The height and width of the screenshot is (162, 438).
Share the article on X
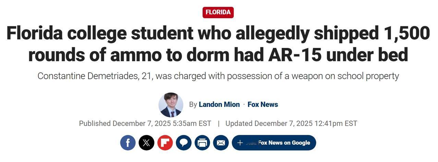pyautogui.click(x=146, y=142)
